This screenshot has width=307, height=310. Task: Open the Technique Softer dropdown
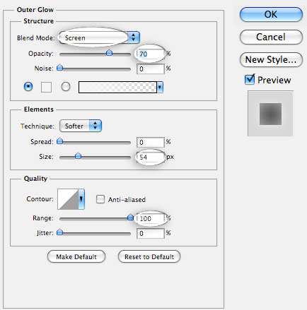[81, 126]
